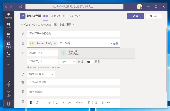The width and height of the screenshot is (170, 111).
Task: Click the end date field 2020/03/11
Action: (x=42, y=61)
